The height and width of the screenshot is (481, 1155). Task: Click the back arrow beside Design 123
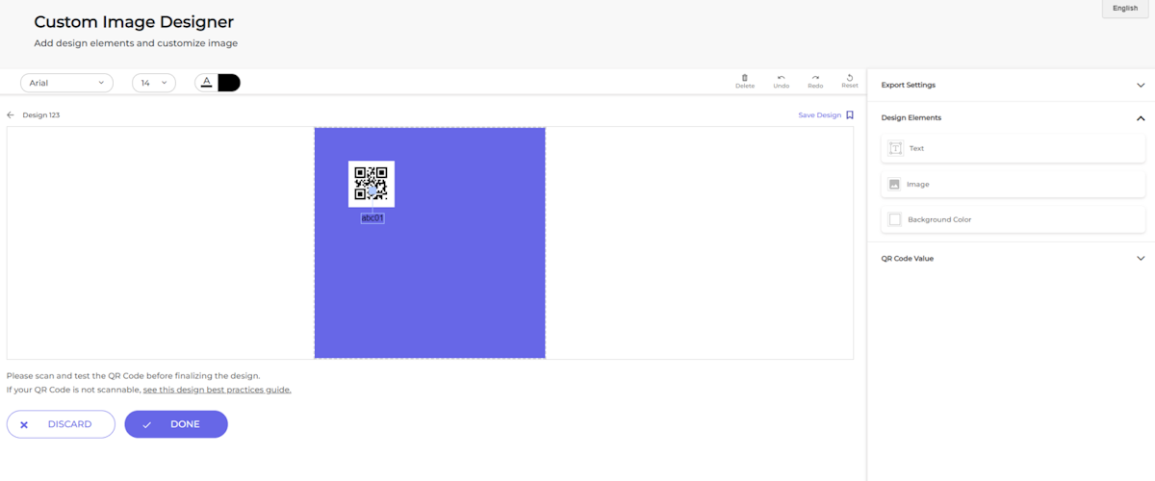(11, 114)
